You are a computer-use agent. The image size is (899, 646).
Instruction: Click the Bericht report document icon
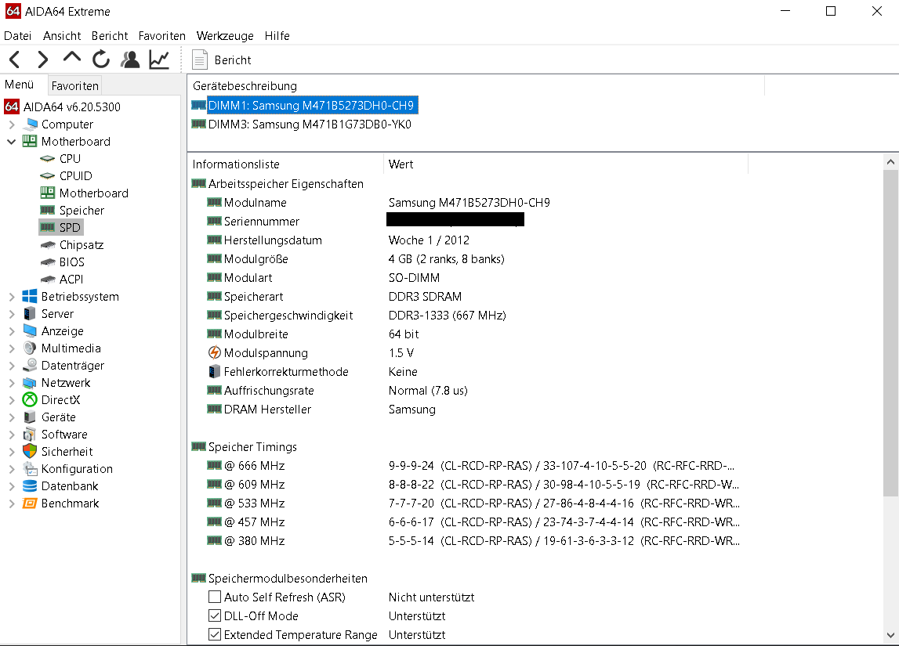(199, 60)
